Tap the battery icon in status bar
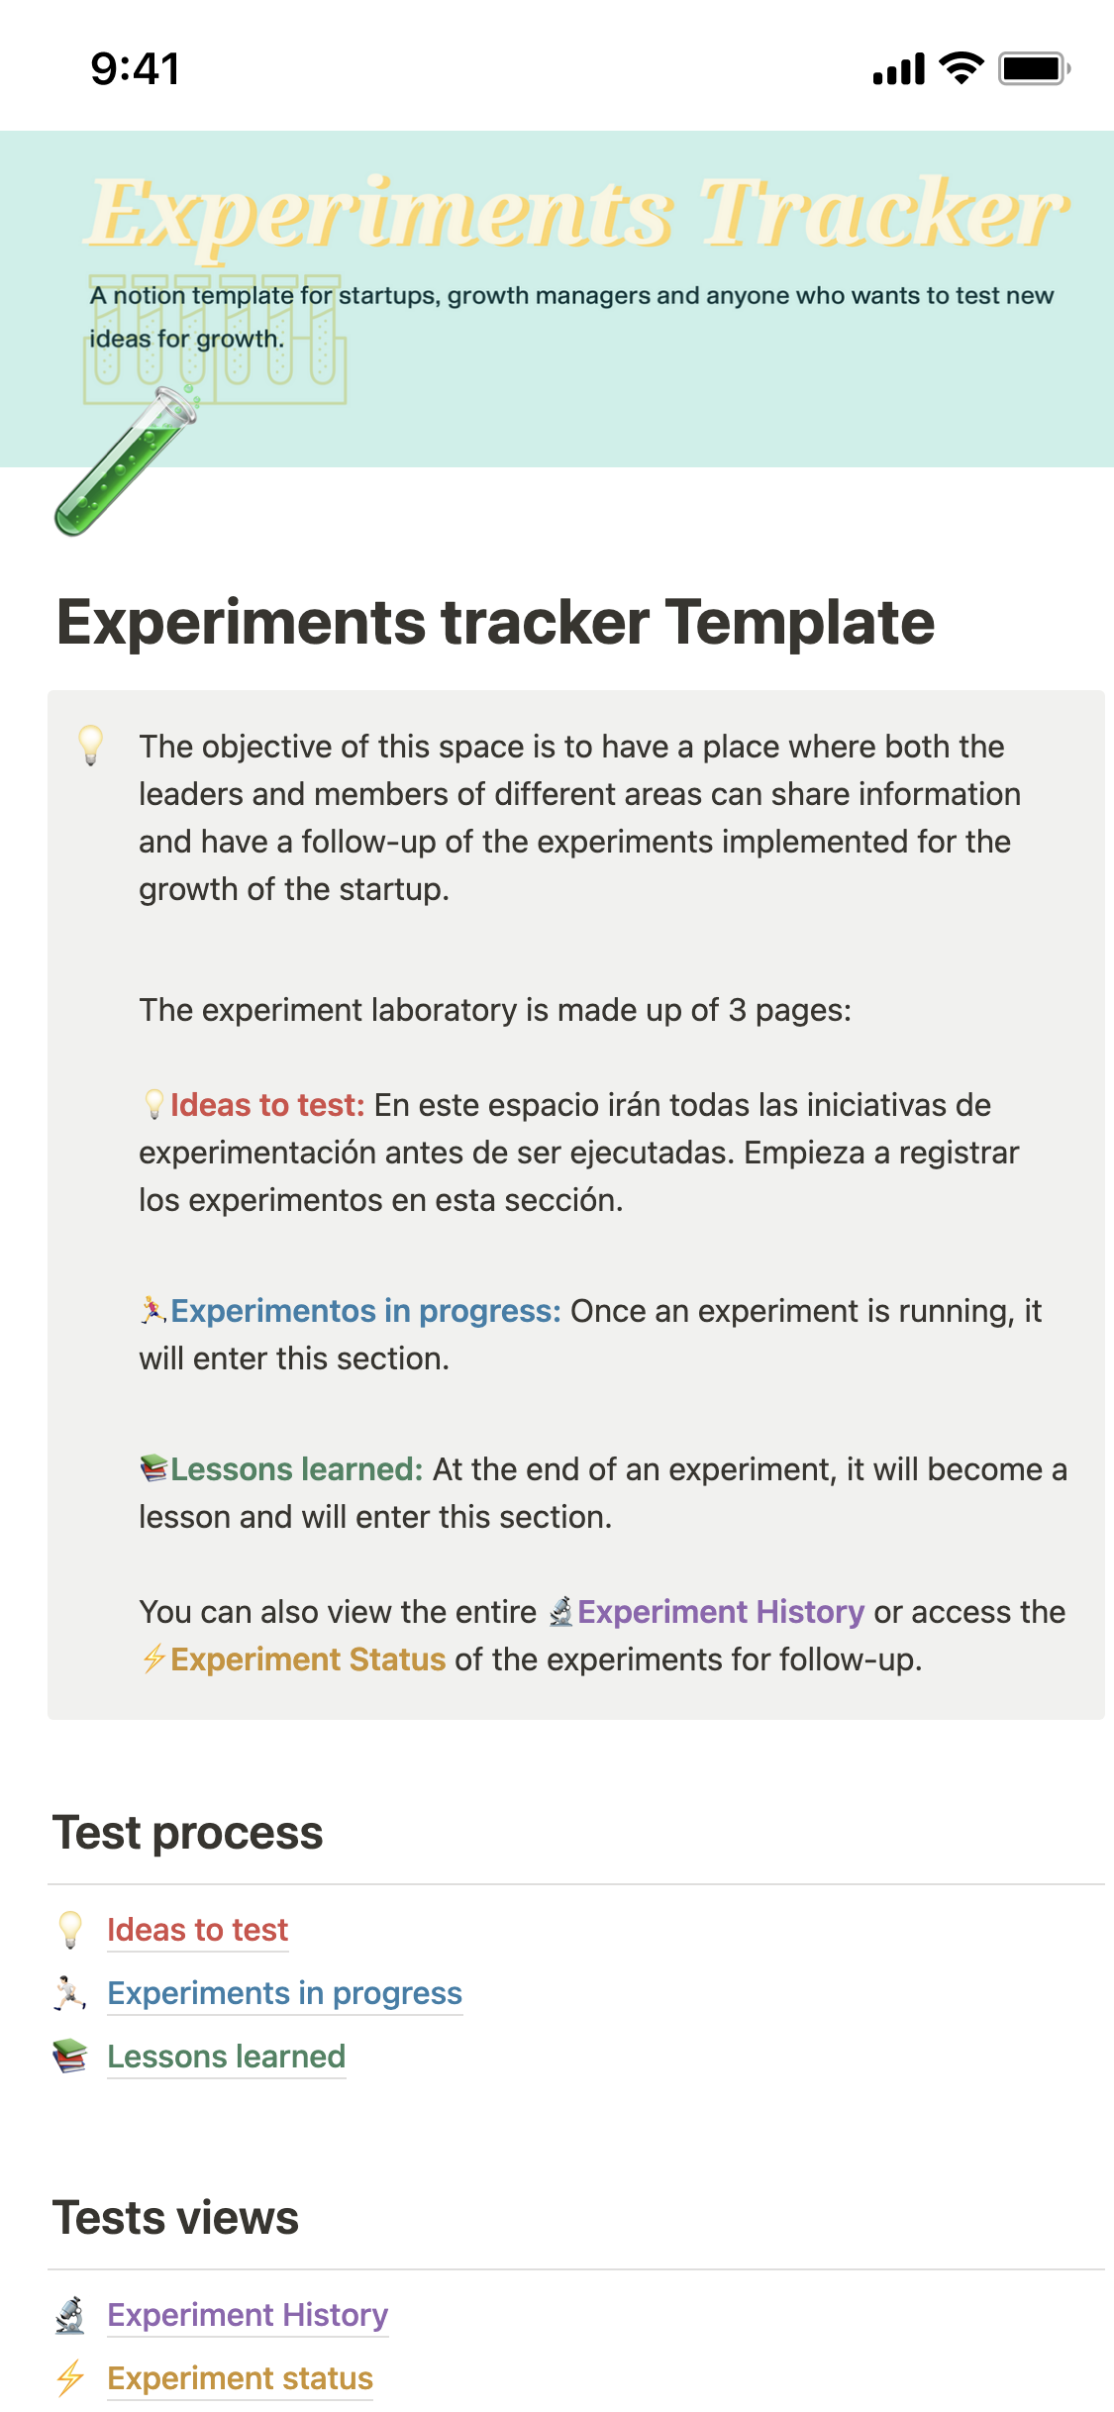The width and height of the screenshot is (1114, 2412). click(1033, 68)
